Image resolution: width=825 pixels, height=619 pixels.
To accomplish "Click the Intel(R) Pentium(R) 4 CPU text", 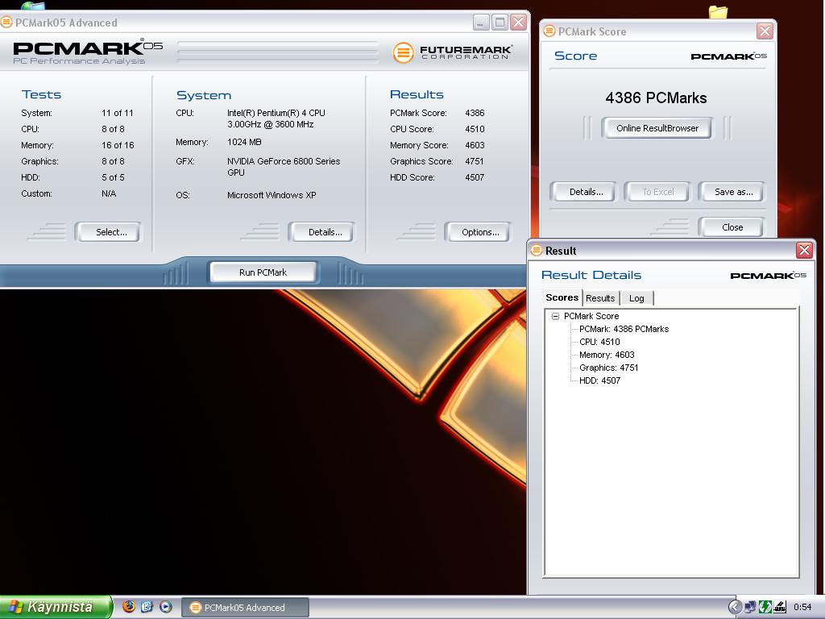I will point(276,118).
